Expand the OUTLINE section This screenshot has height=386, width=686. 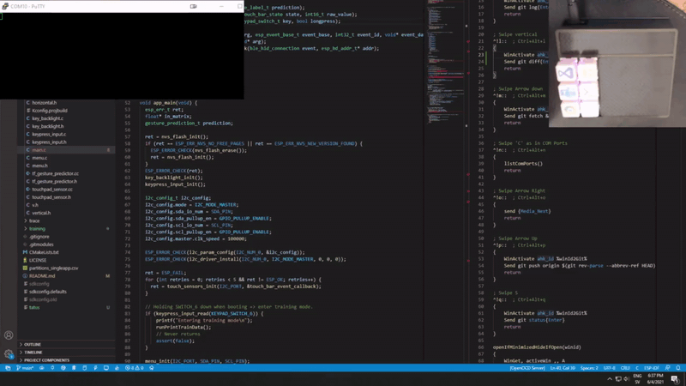pyautogui.click(x=33, y=344)
